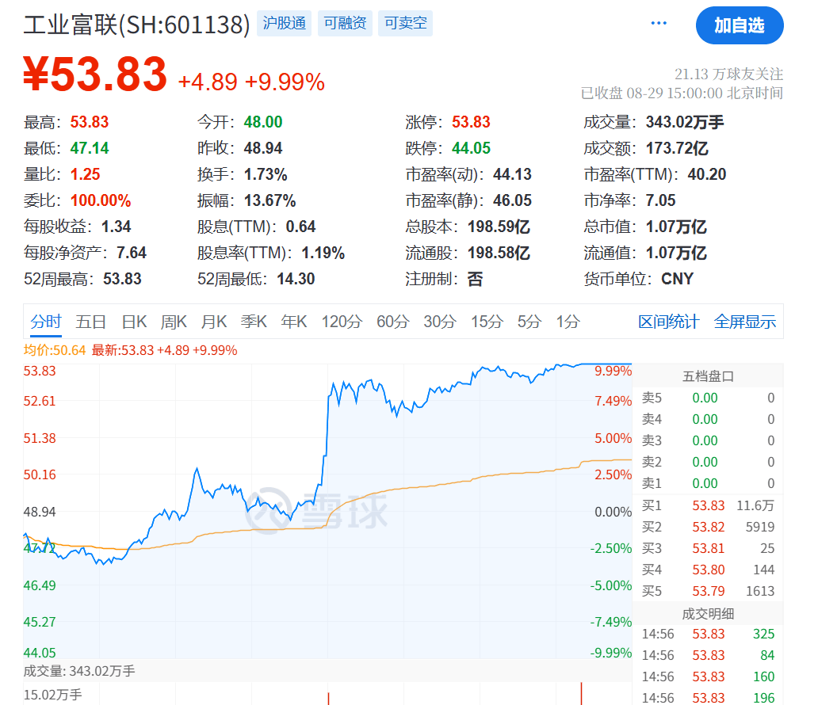Click the 可融资 margin badge
This screenshot has width=818, height=705.
(344, 23)
